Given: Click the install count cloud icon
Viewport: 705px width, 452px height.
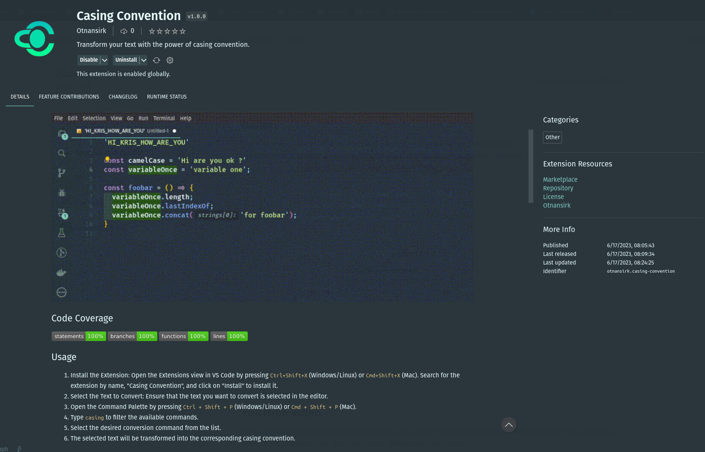Looking at the screenshot, I should pos(124,31).
